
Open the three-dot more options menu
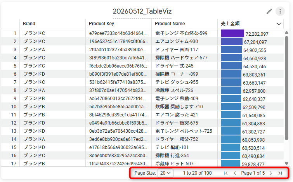click(280, 11)
